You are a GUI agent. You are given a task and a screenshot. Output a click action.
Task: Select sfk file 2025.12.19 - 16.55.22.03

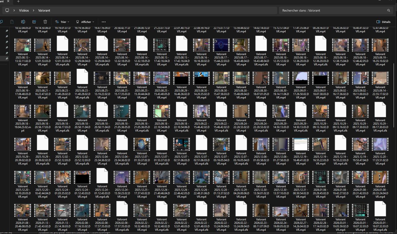pos(340,143)
